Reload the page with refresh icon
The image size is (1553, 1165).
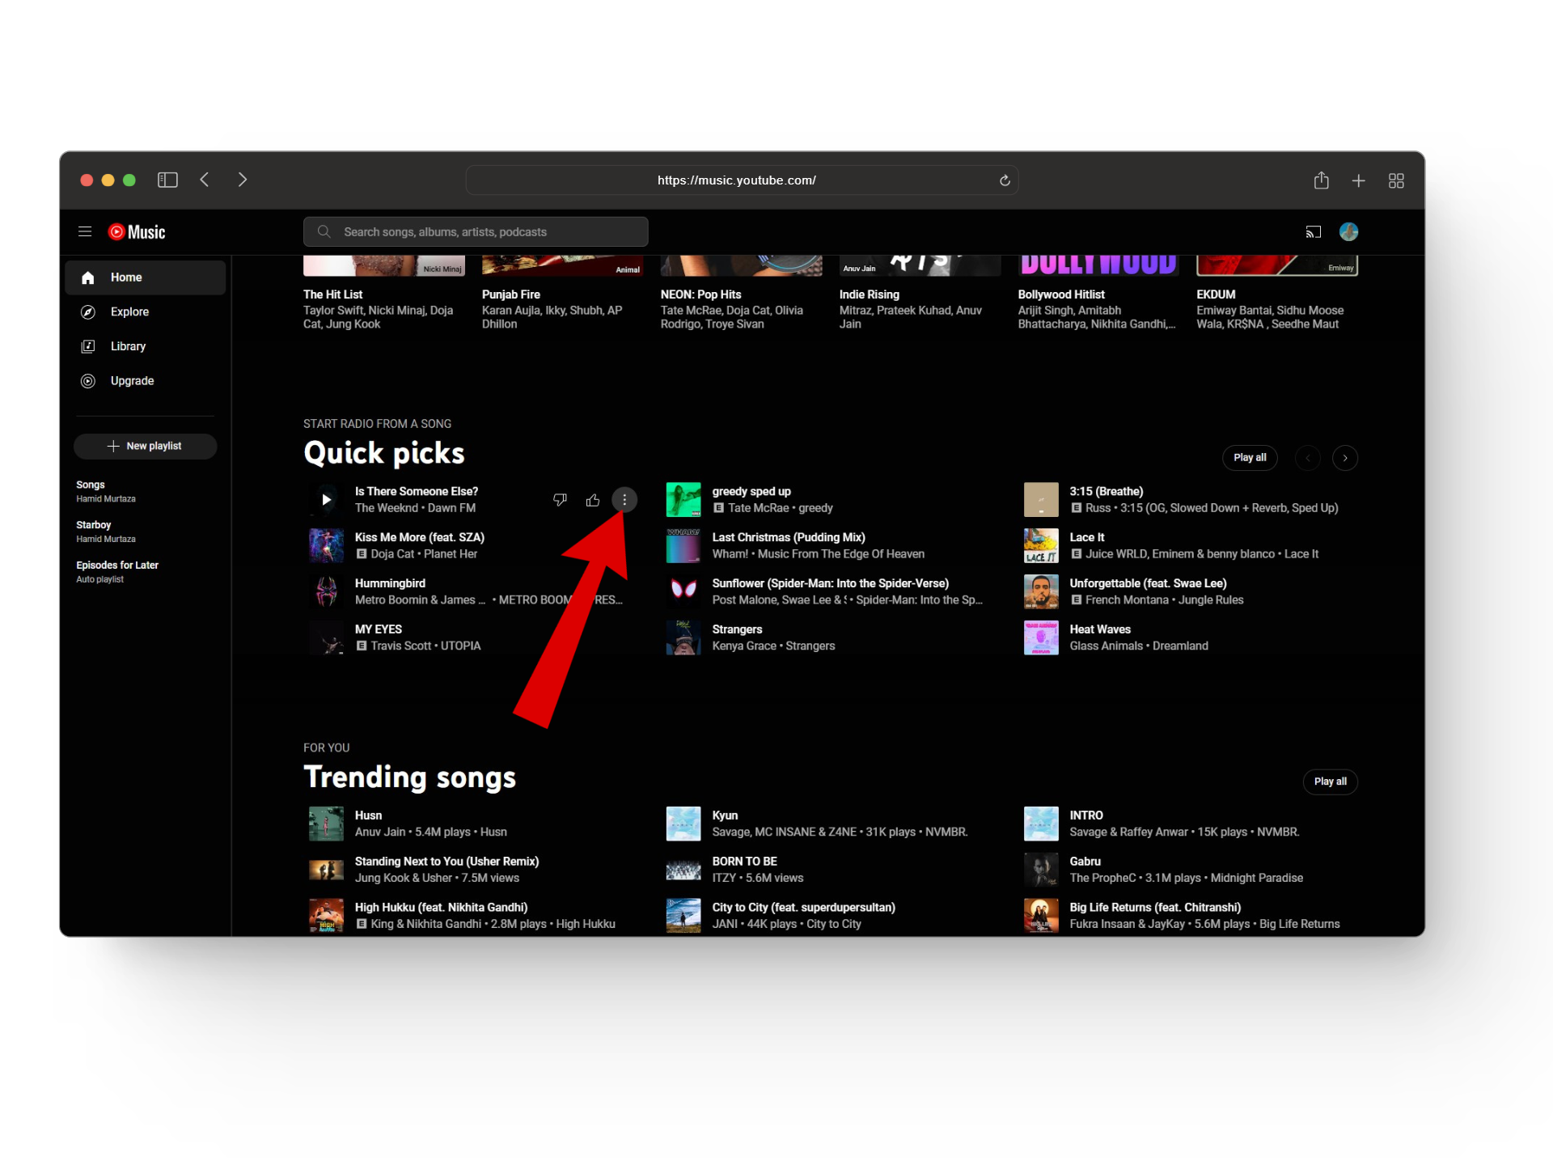(1005, 180)
